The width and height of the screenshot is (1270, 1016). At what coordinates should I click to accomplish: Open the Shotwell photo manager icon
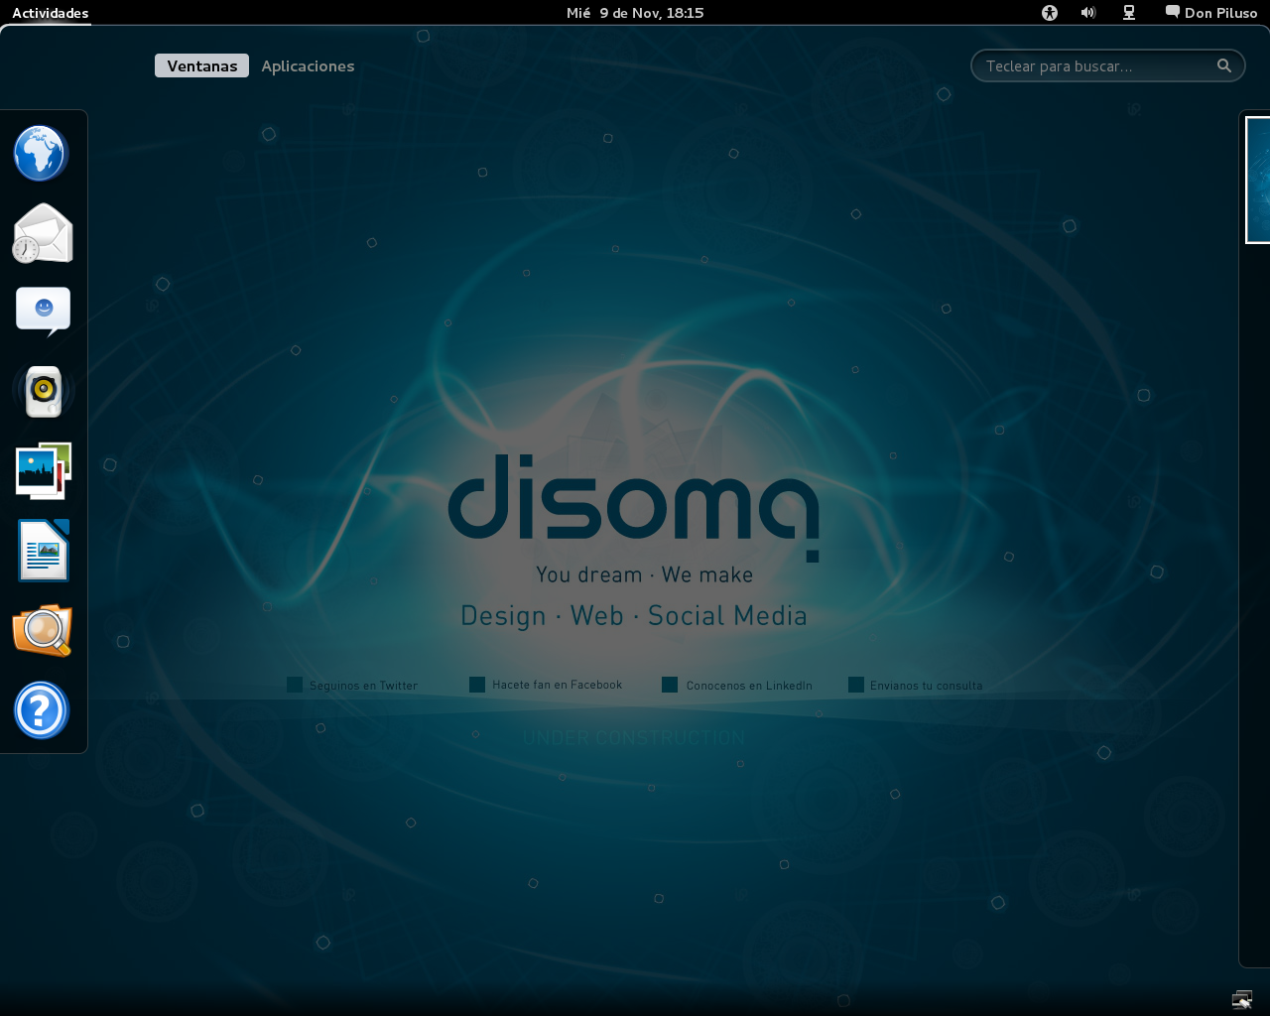pyautogui.click(x=43, y=471)
